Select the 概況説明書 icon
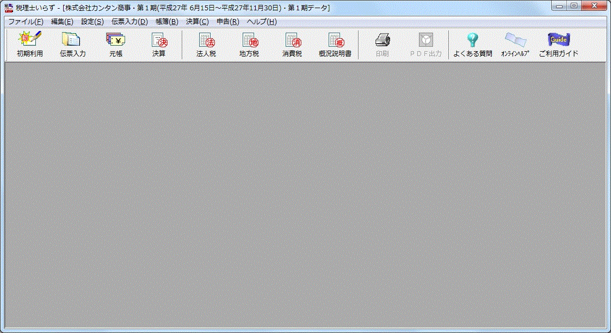 click(x=335, y=45)
